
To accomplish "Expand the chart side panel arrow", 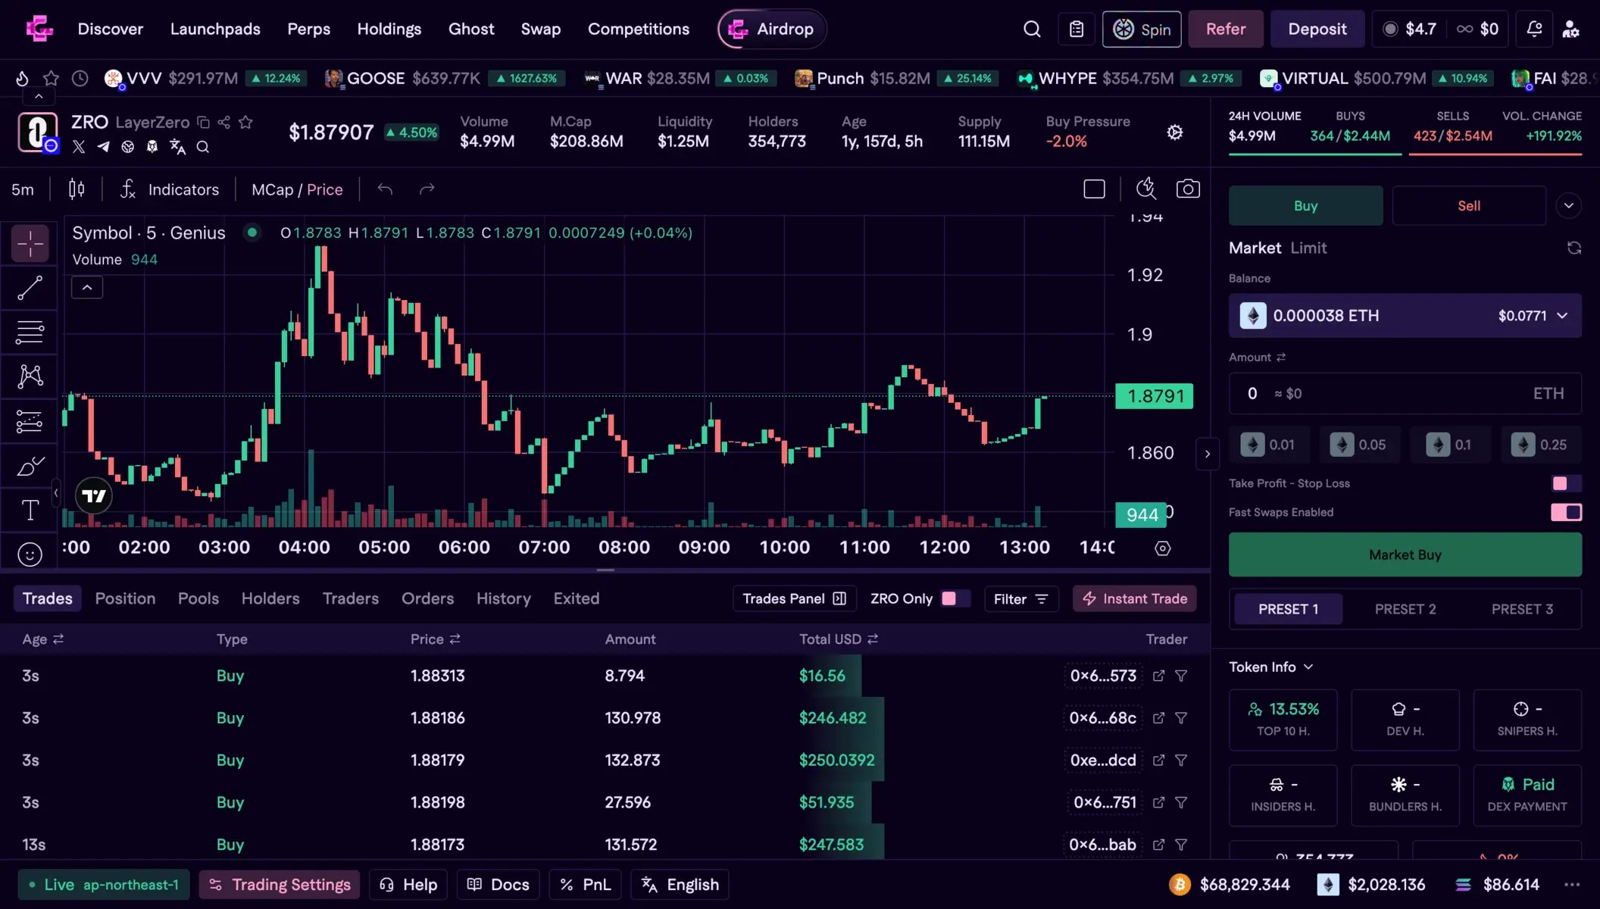I will (1207, 454).
